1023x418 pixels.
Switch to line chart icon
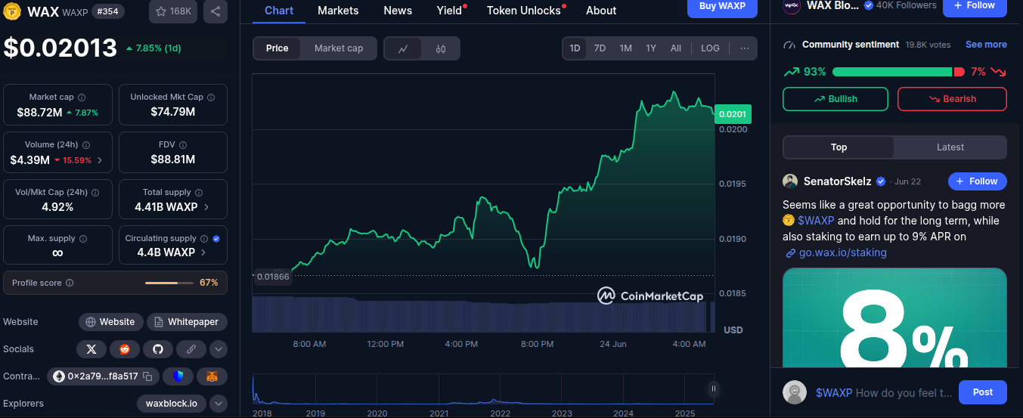(403, 48)
